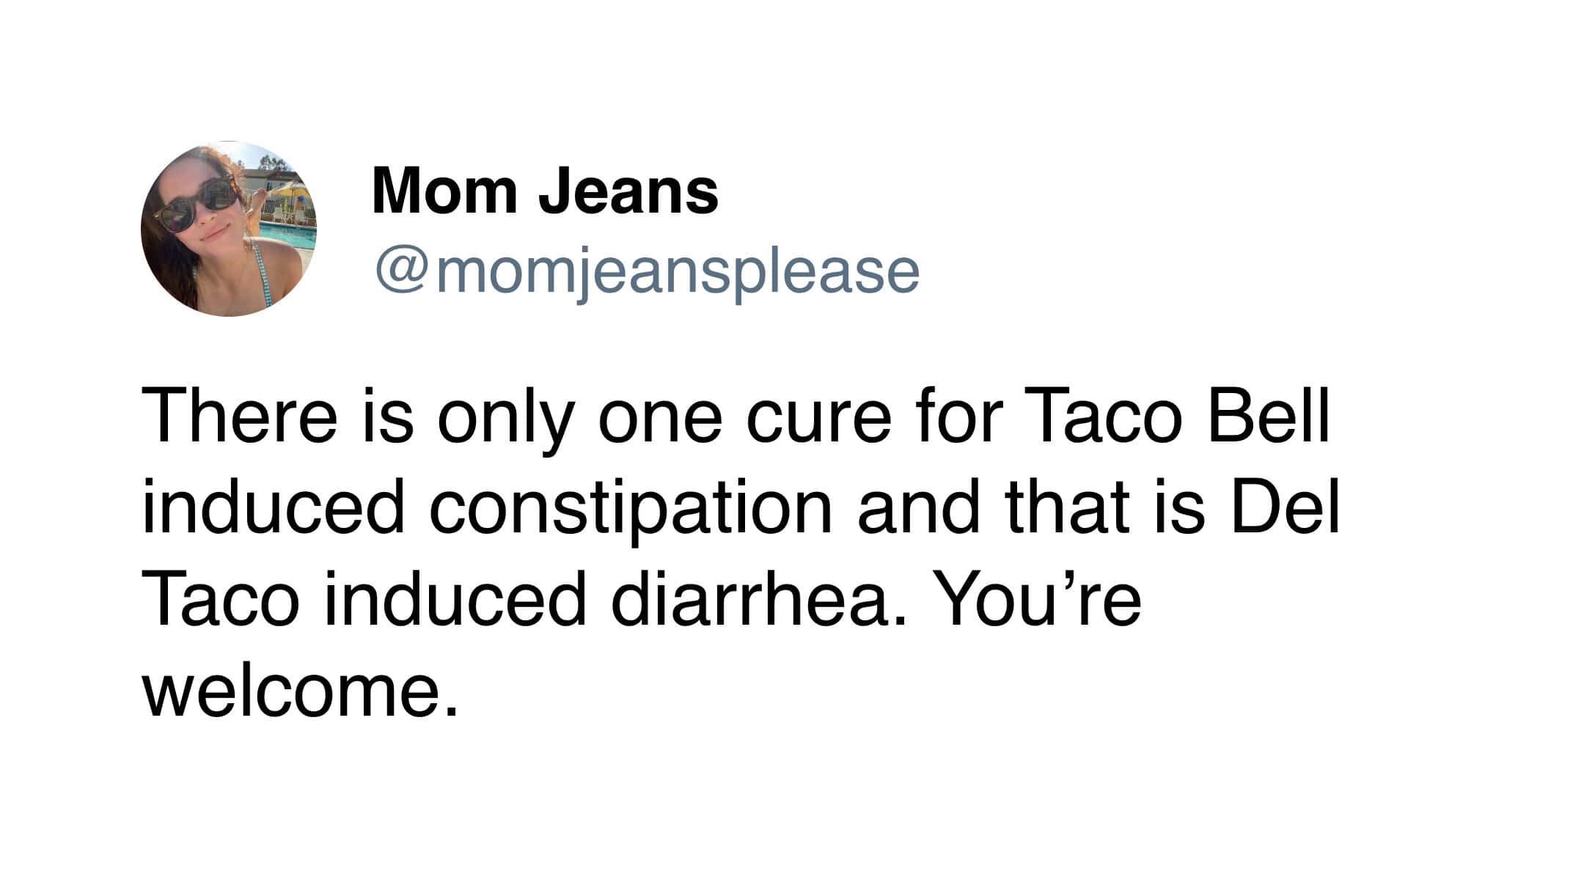The image size is (1584, 877).
Task: Click the word "Jeans" in the name
Action: 628,191
